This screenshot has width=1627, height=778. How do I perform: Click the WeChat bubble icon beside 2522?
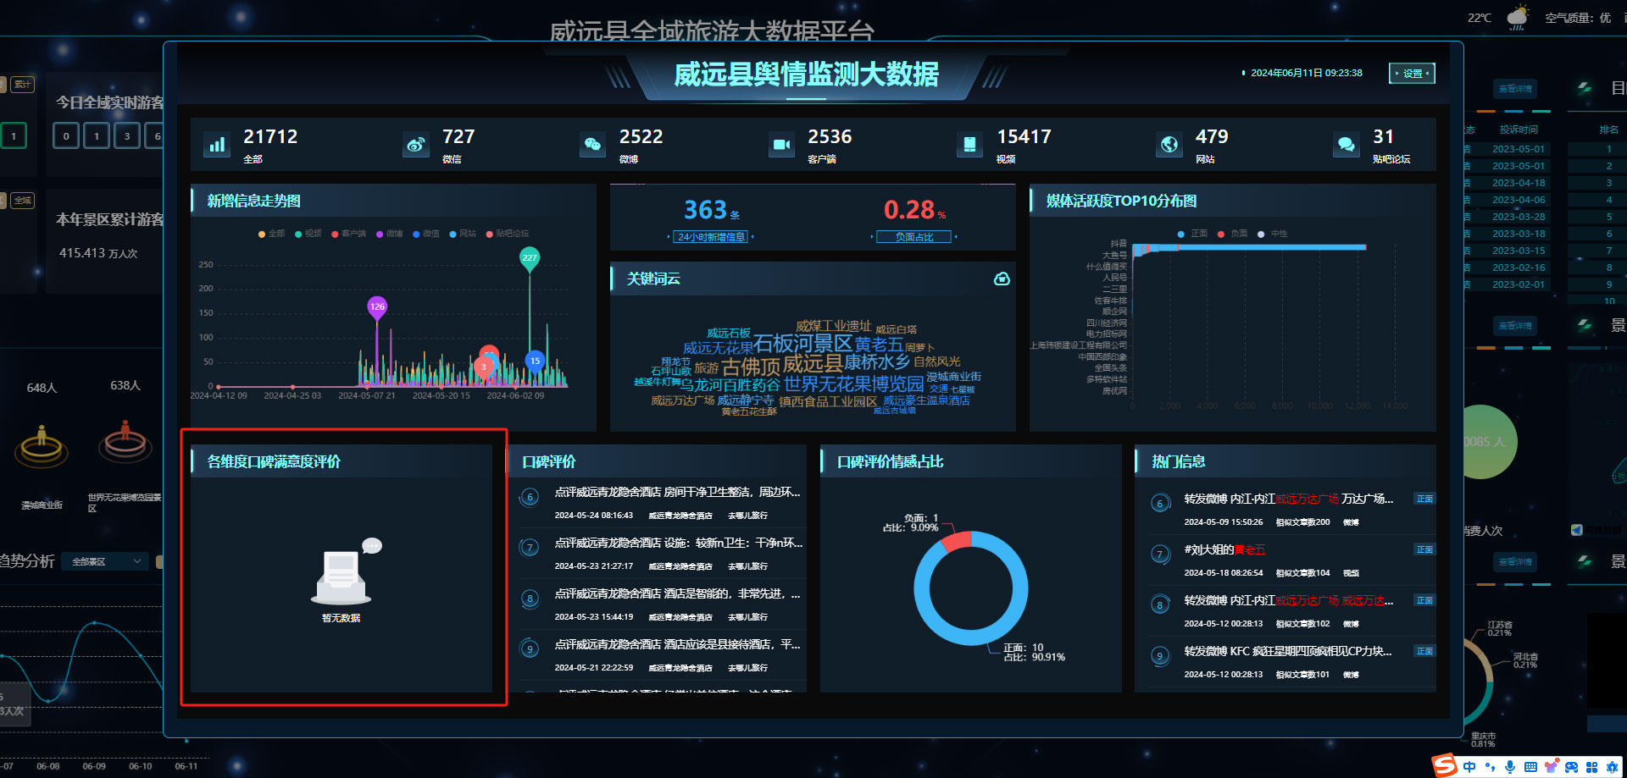coord(592,145)
